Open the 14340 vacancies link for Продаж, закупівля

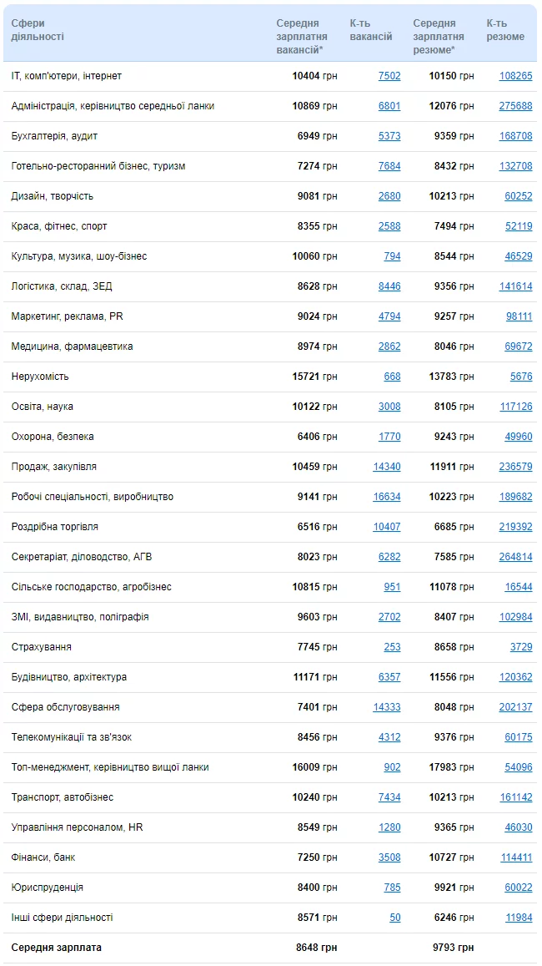click(387, 467)
